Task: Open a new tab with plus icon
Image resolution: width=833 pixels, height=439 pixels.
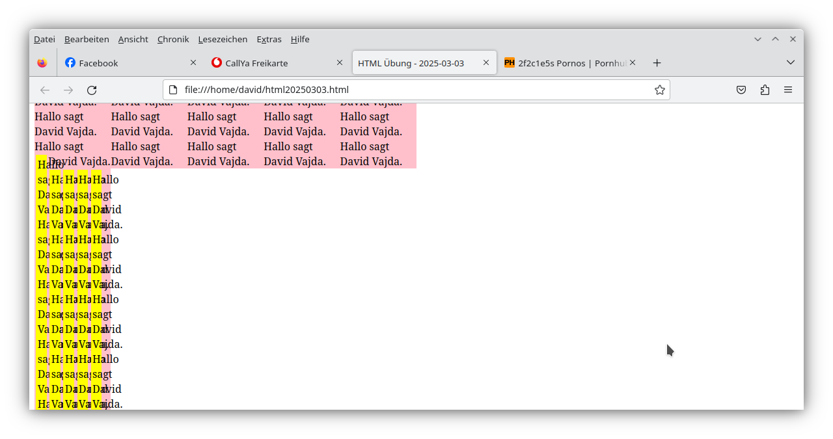Action: [x=657, y=63]
